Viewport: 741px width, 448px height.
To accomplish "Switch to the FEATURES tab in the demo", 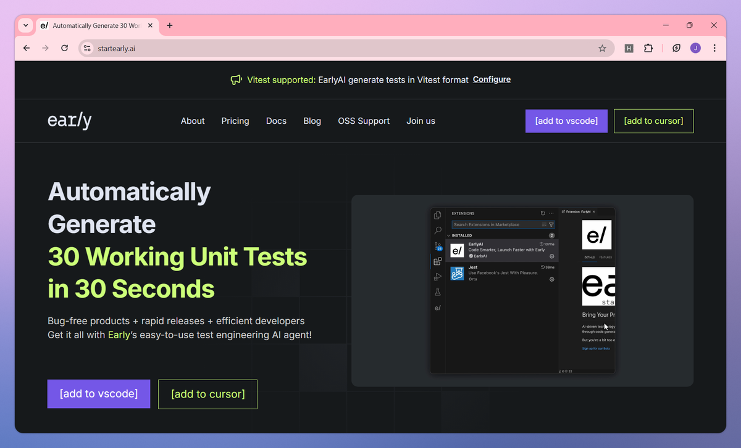I will [x=606, y=258].
